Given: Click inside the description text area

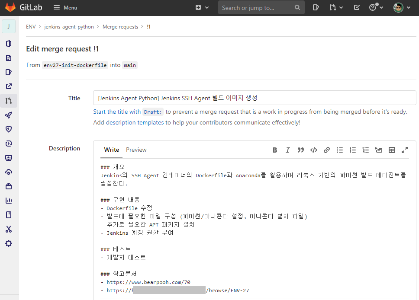Looking at the screenshot, I should [255, 229].
